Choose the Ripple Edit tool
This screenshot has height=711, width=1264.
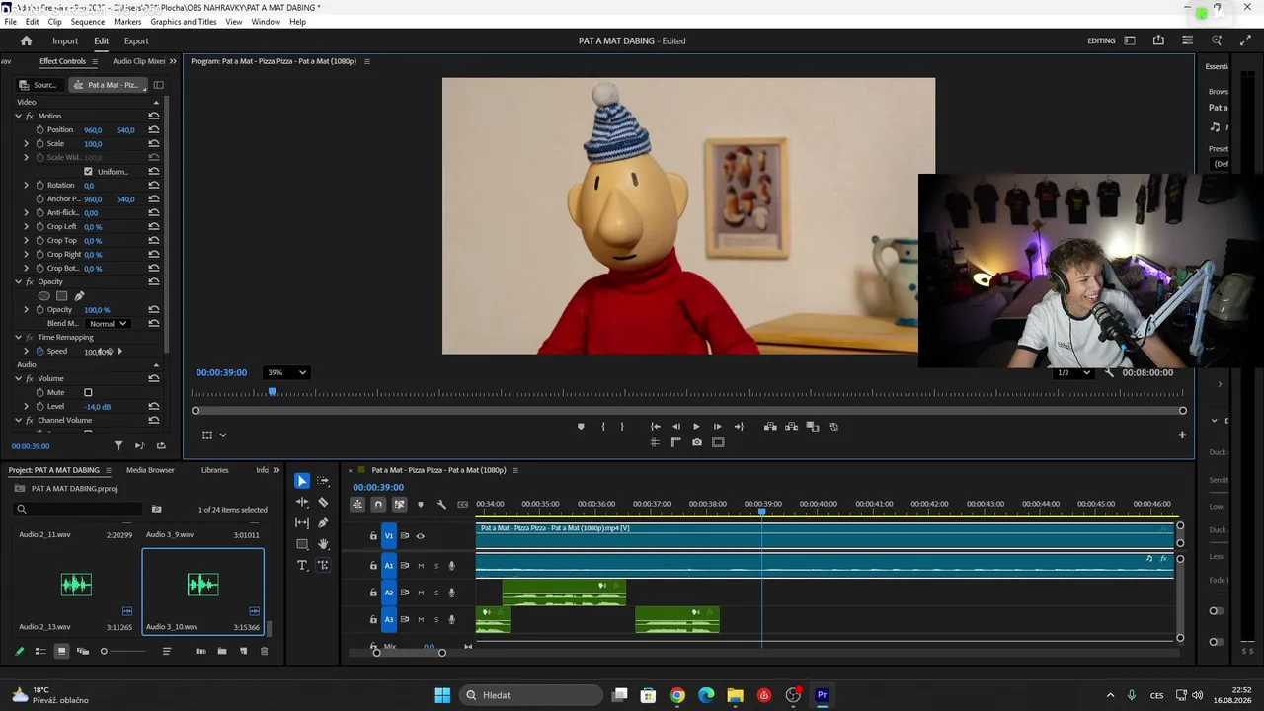point(302,502)
